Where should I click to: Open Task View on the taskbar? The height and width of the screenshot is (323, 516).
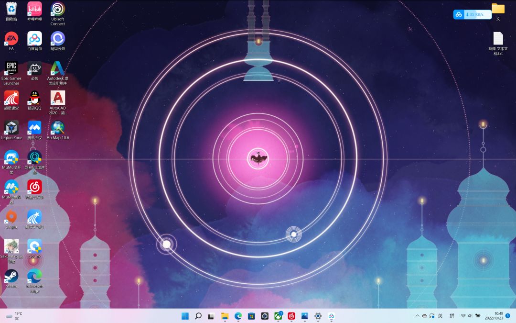[x=211, y=316]
